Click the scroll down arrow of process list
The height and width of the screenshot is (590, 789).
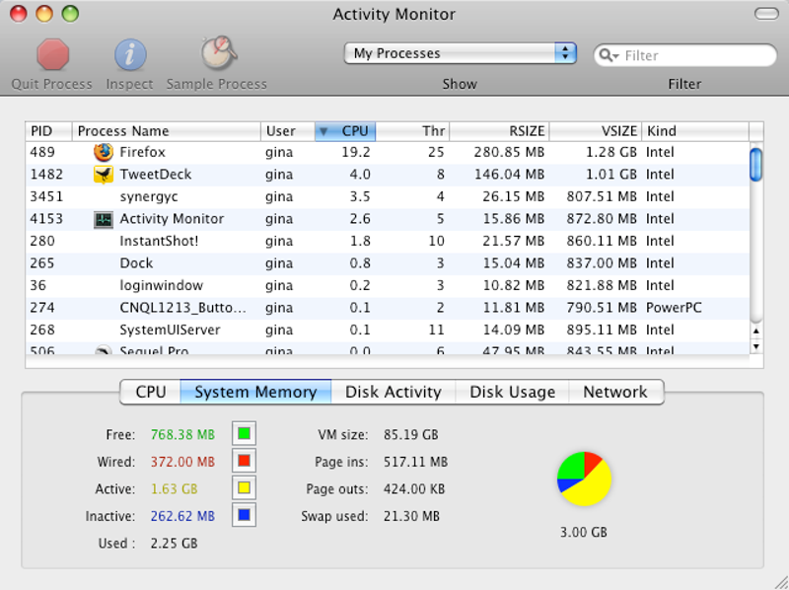click(755, 346)
